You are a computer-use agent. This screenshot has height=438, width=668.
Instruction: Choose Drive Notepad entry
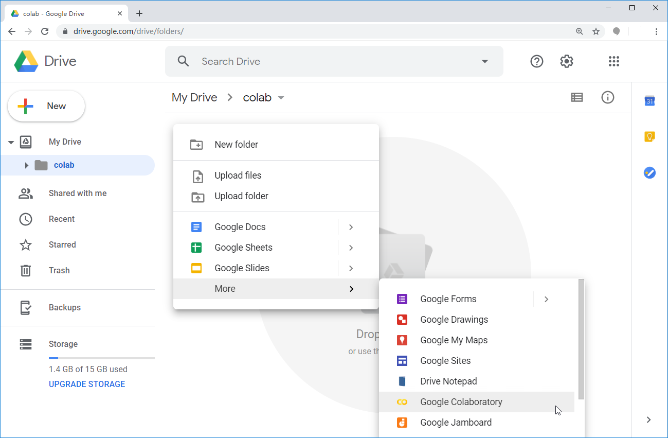[x=477, y=381]
